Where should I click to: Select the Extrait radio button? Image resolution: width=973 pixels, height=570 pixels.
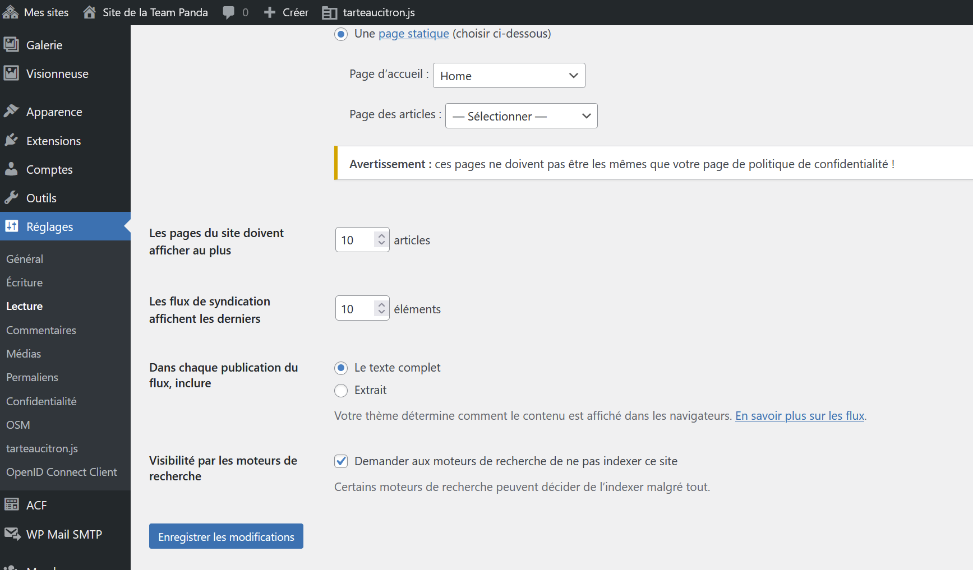pyautogui.click(x=341, y=391)
